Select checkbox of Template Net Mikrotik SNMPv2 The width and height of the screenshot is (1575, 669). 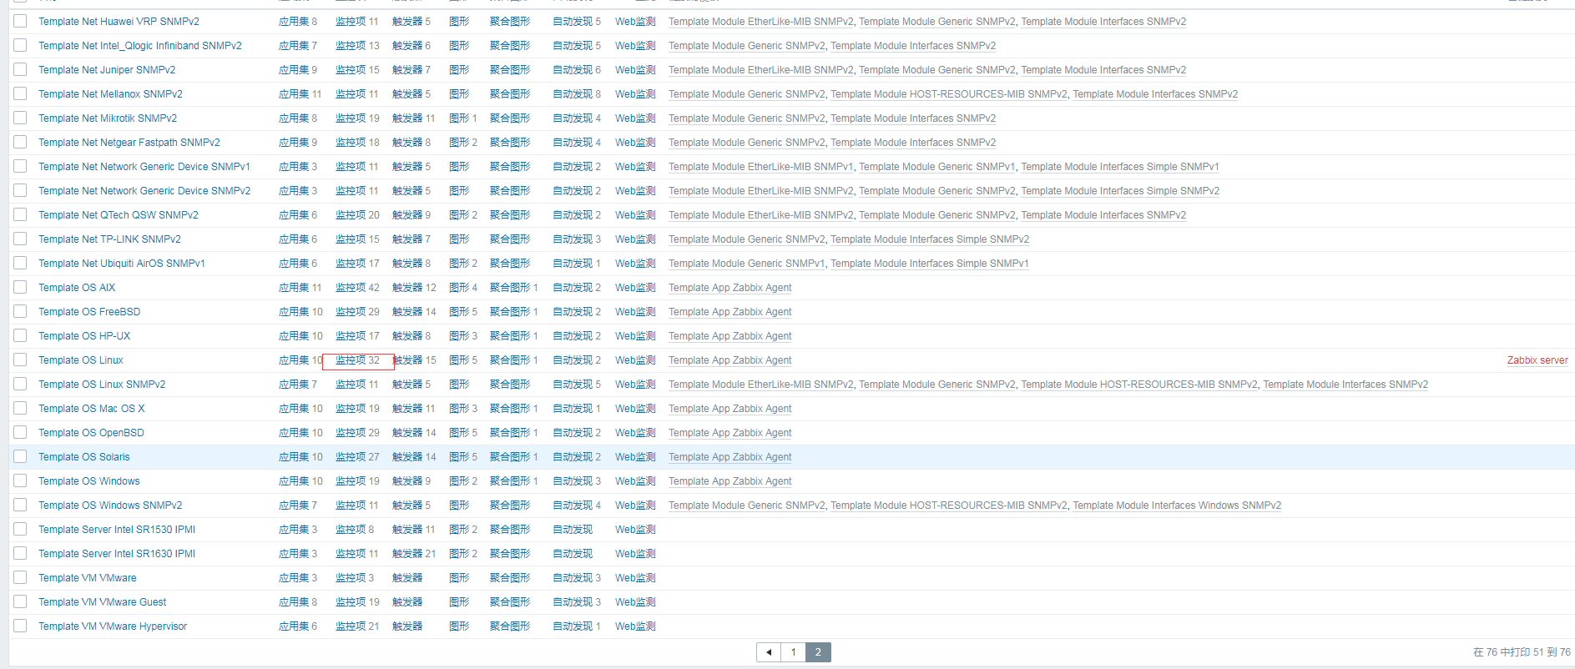click(x=20, y=118)
